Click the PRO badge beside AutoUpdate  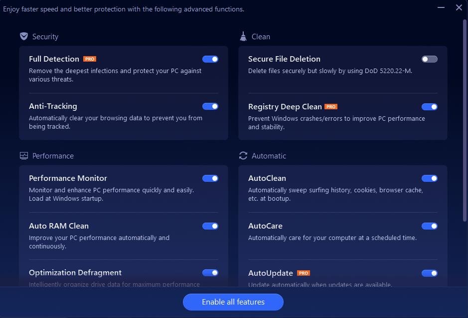(303, 273)
